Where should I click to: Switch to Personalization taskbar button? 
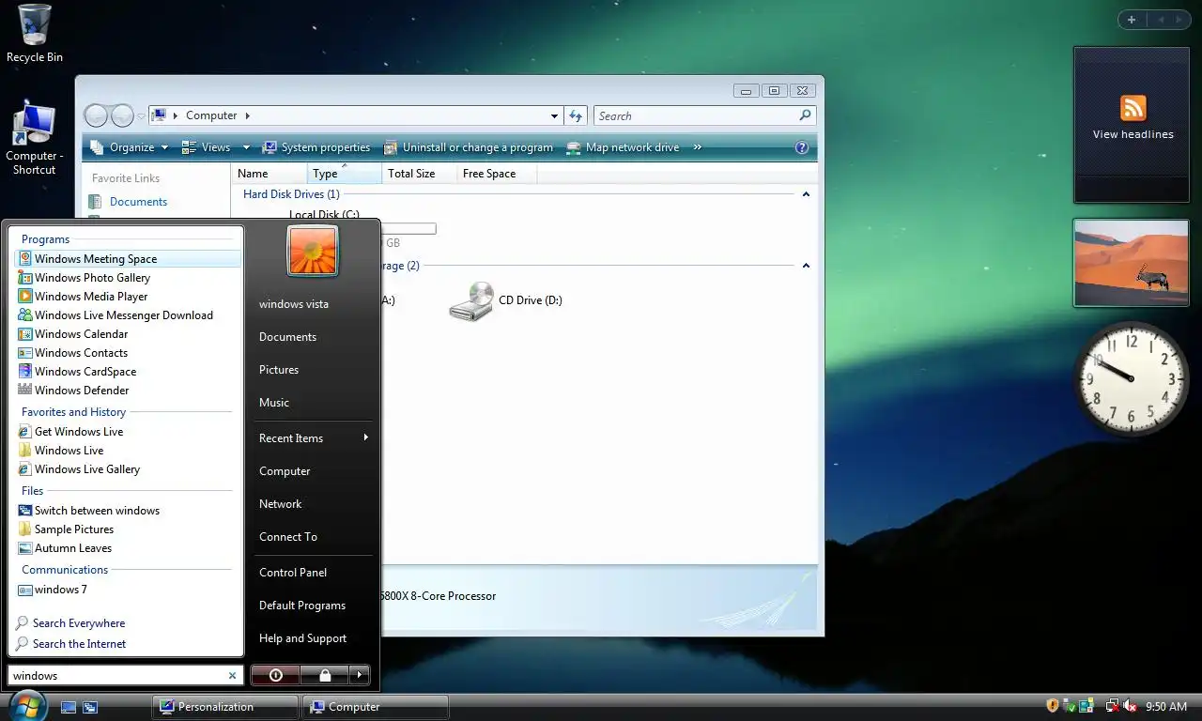click(225, 707)
